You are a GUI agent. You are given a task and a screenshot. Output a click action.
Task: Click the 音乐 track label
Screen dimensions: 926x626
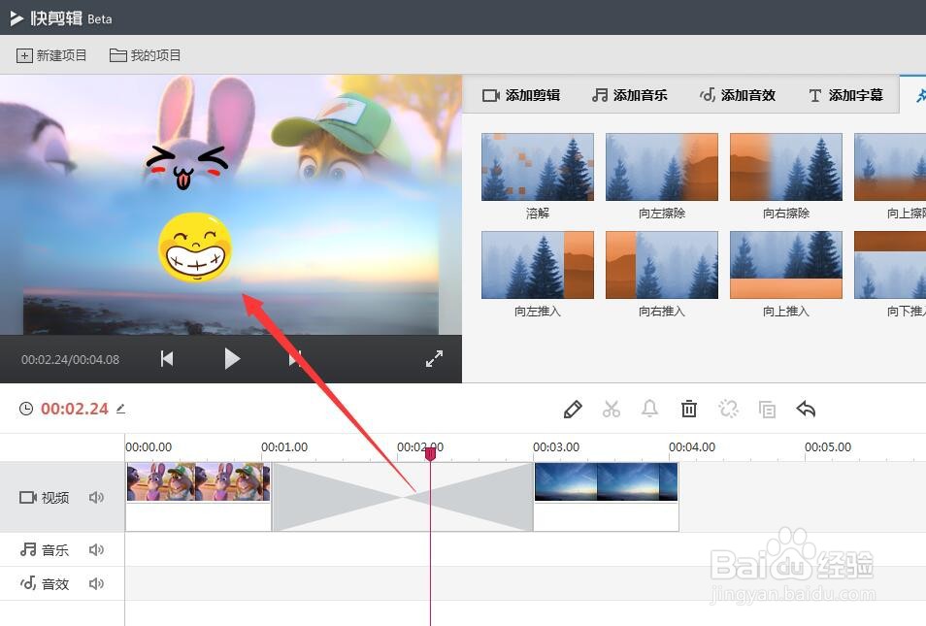[x=55, y=550]
